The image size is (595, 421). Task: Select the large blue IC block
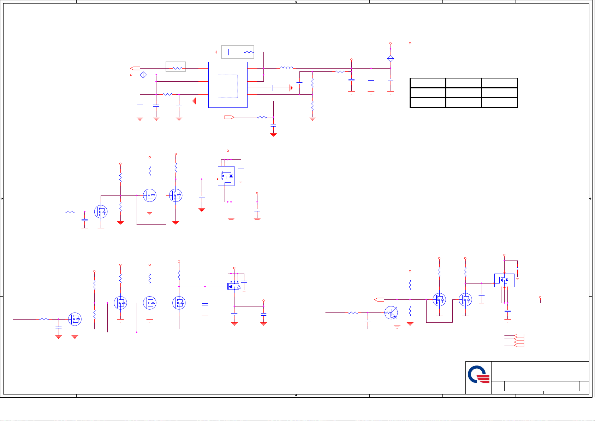pos(228,85)
